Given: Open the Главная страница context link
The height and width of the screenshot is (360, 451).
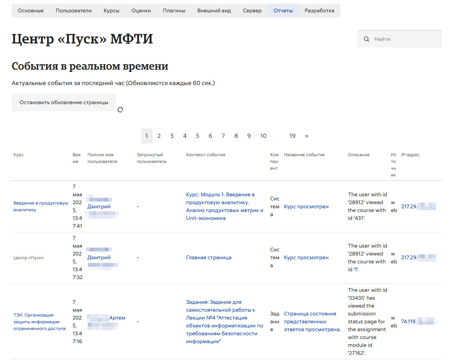Looking at the screenshot, I should [209, 257].
